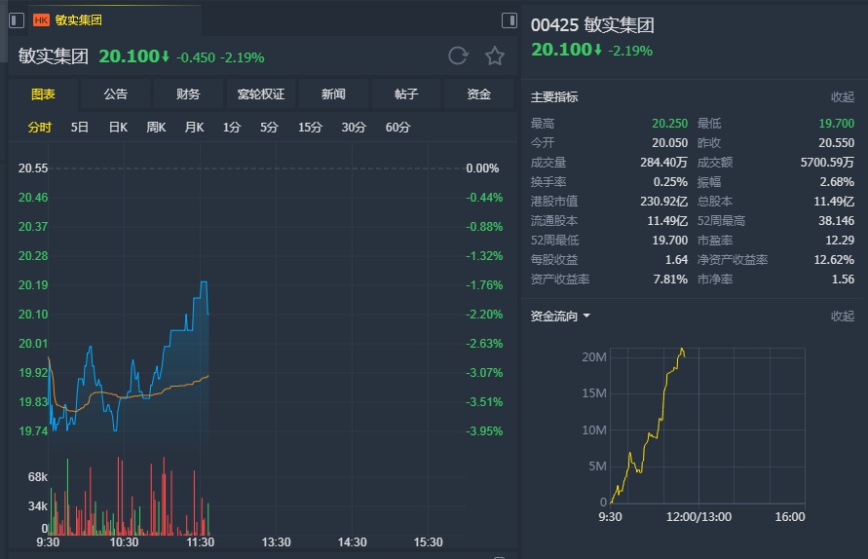This screenshot has width=868, height=559.
Task: Click the 资产收益率 value 7.81%
Action: (x=670, y=279)
